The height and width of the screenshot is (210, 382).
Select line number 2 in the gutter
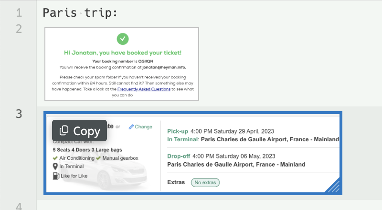[19, 29]
